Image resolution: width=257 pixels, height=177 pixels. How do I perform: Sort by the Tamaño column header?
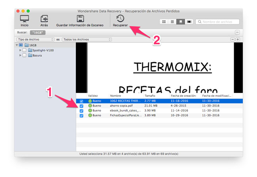(x=150, y=96)
